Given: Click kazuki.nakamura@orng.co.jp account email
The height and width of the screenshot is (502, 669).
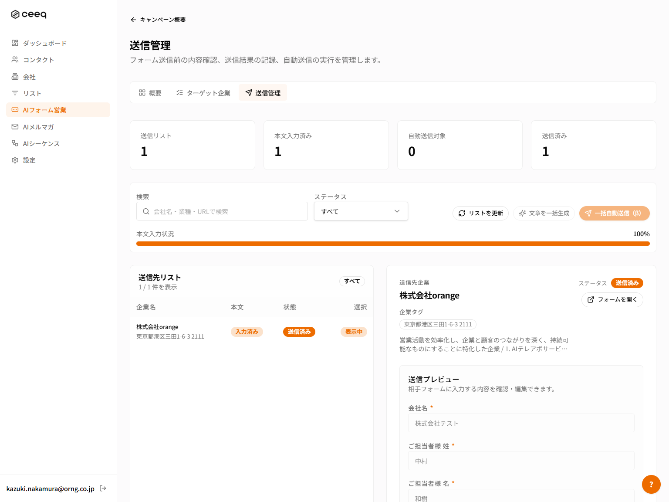Looking at the screenshot, I should coord(51,488).
